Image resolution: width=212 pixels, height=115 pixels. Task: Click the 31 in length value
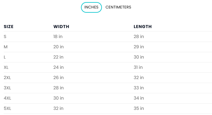(138, 67)
